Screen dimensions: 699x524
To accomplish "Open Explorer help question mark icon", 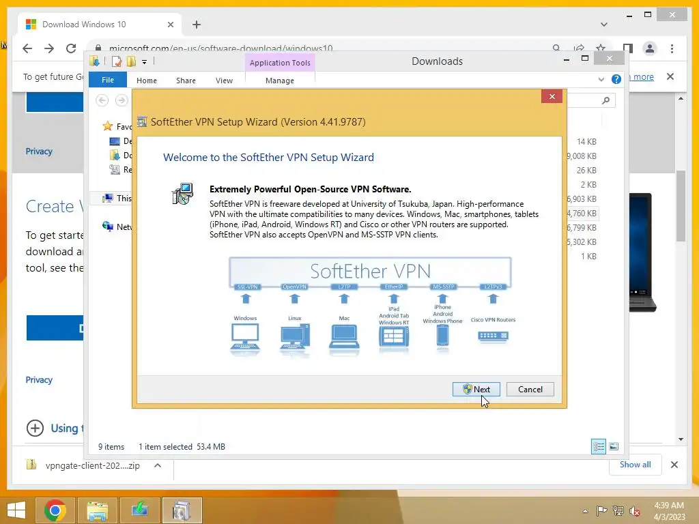I will (x=616, y=79).
